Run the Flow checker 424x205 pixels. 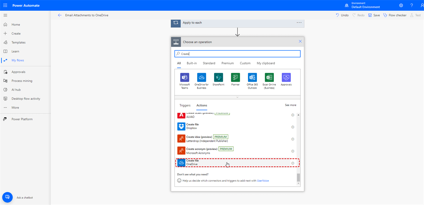click(395, 15)
